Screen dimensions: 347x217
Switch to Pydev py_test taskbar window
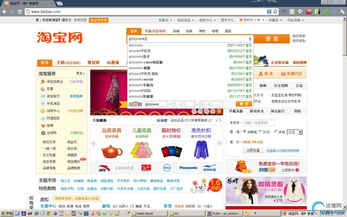pyautogui.click(x=224, y=214)
